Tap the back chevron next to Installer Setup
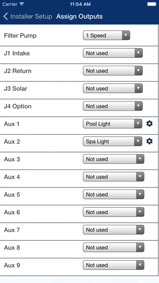The image size is (159, 283). [x=5, y=16]
